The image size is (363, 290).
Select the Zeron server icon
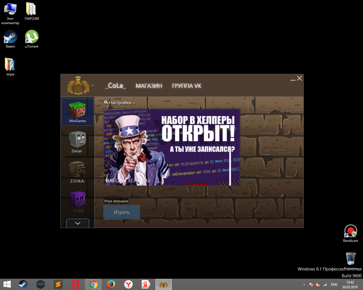click(x=77, y=140)
